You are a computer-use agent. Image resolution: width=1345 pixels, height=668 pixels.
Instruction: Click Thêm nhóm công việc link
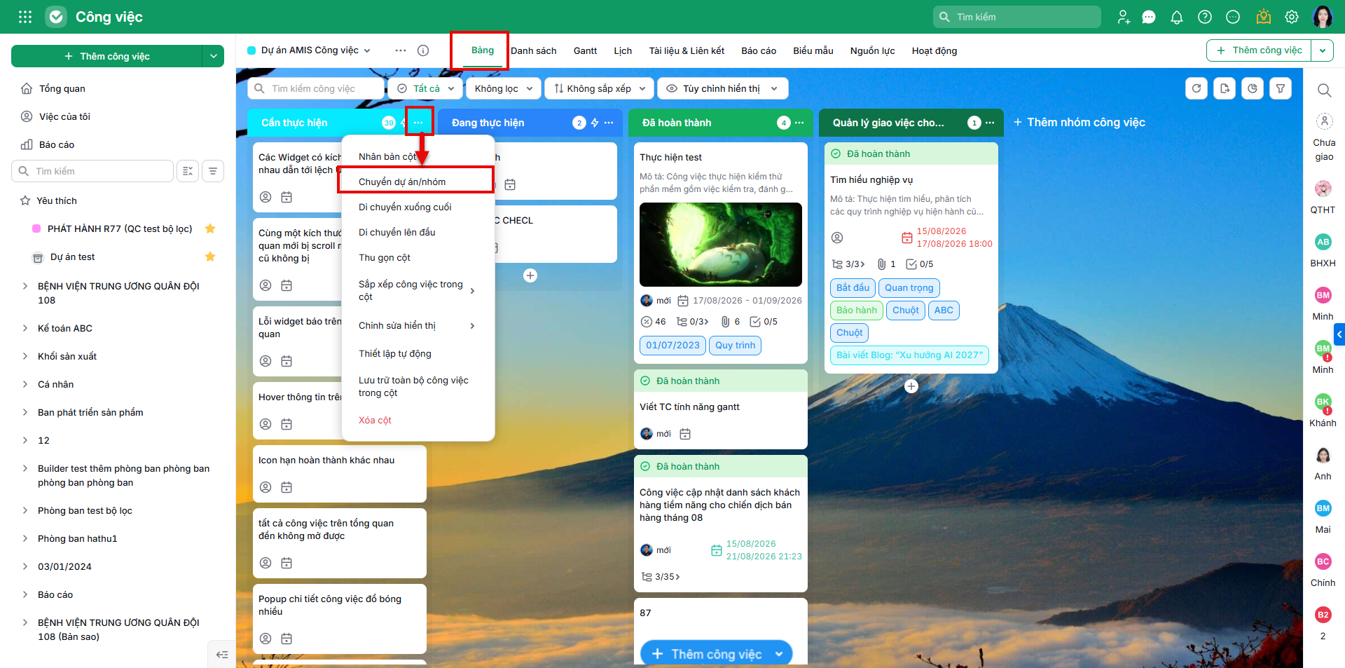(x=1080, y=122)
